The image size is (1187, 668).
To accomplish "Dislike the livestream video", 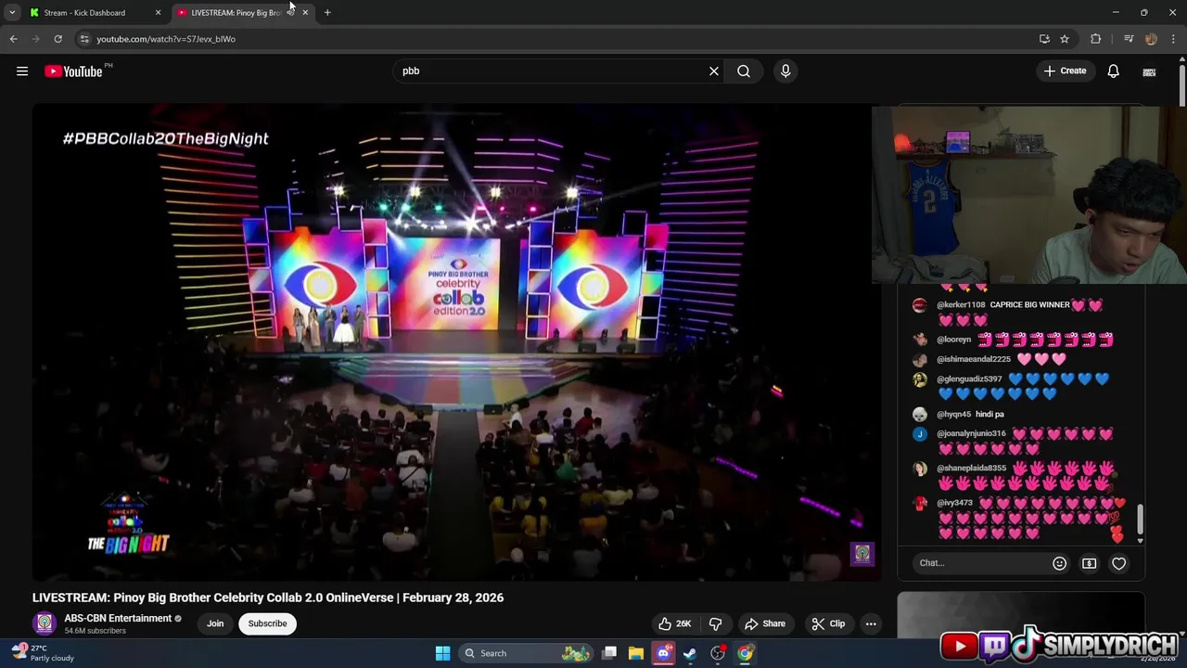I will tap(715, 623).
